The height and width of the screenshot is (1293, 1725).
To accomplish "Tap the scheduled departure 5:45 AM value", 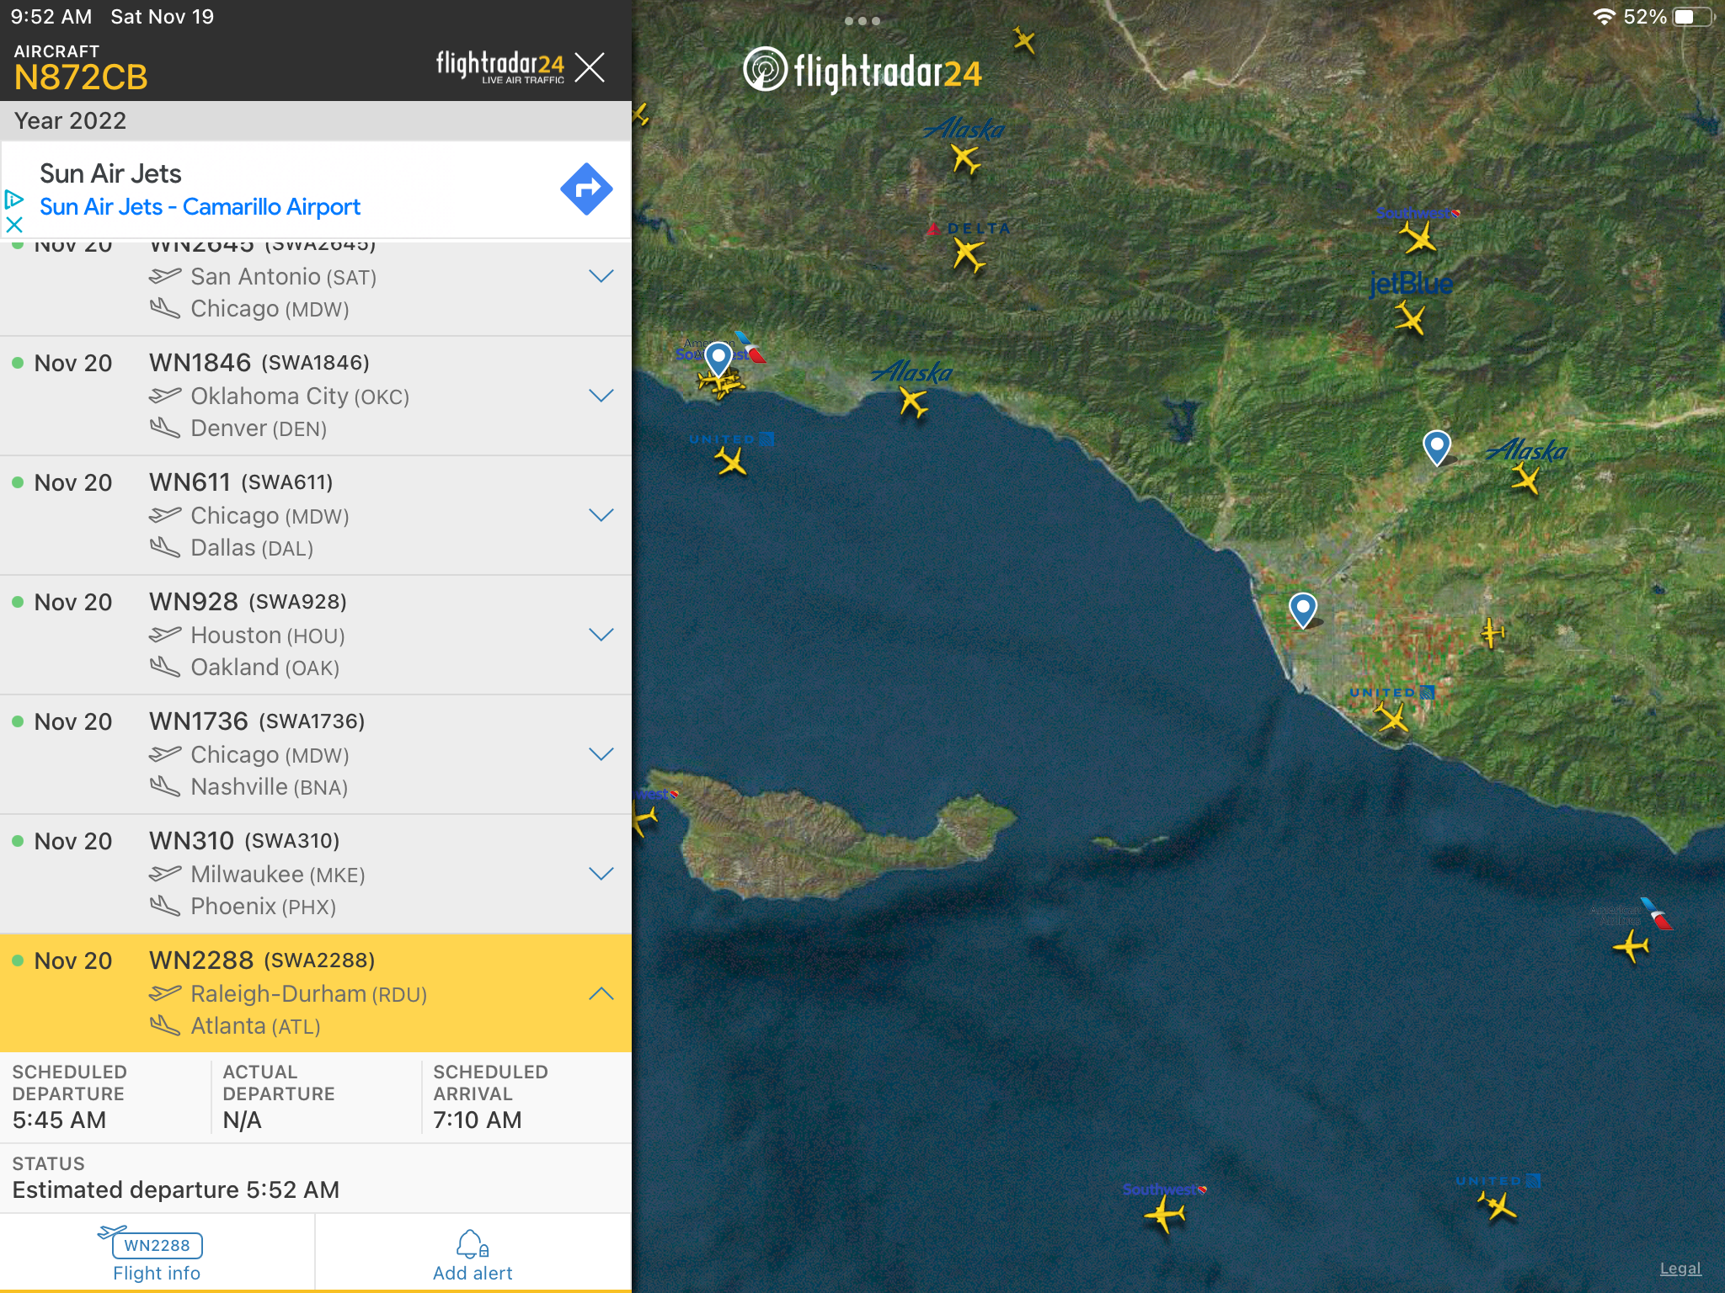I will pos(59,1120).
